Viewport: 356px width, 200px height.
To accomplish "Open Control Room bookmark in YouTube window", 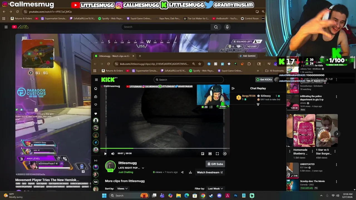I will [x=249, y=19].
